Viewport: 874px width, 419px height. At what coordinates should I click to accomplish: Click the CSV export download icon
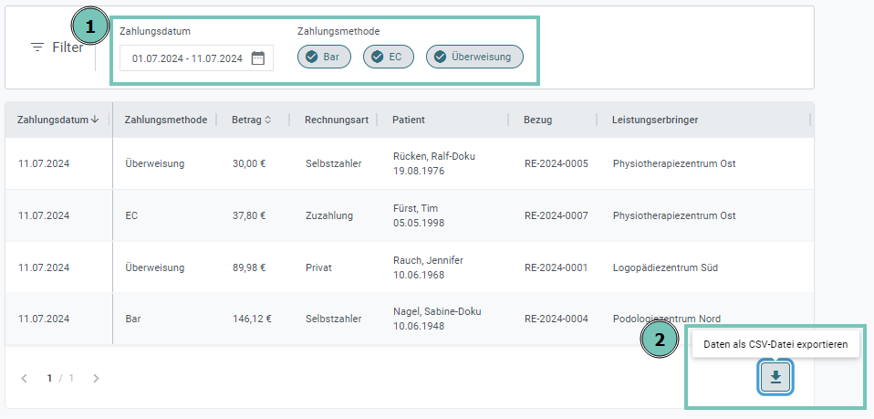(x=775, y=377)
